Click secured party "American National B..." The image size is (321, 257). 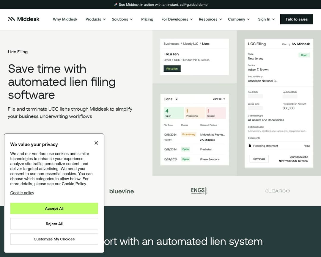click(263, 81)
